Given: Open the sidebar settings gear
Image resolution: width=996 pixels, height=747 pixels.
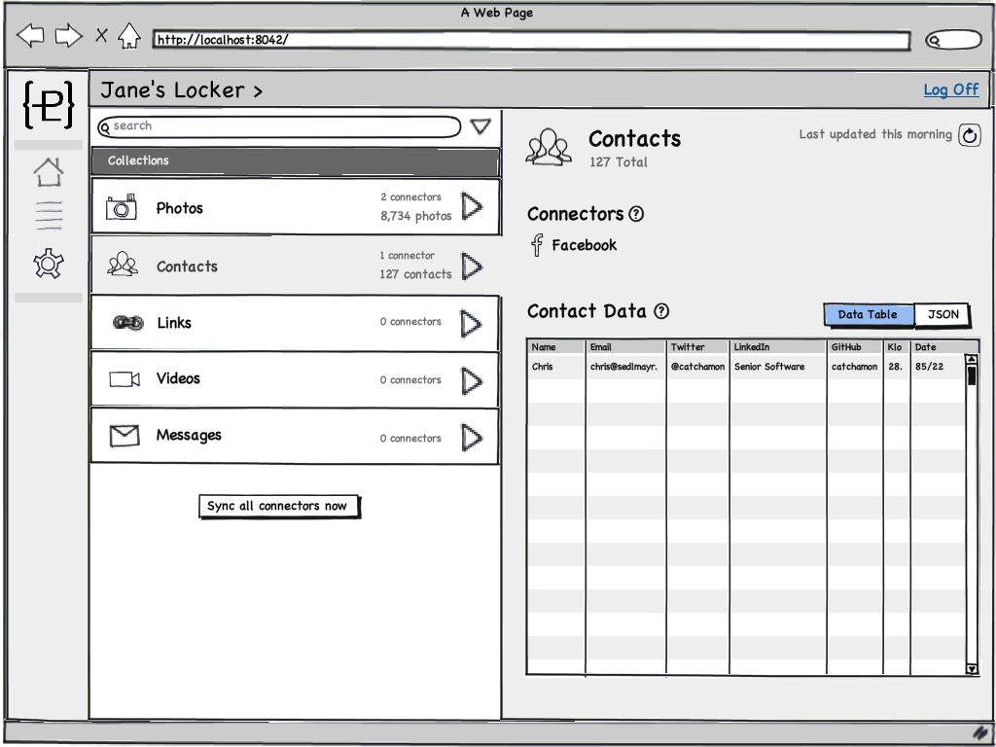Looking at the screenshot, I should [x=49, y=264].
